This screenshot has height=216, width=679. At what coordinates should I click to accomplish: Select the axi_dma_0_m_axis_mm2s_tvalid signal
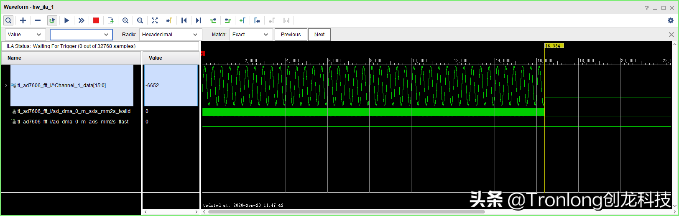coord(74,111)
